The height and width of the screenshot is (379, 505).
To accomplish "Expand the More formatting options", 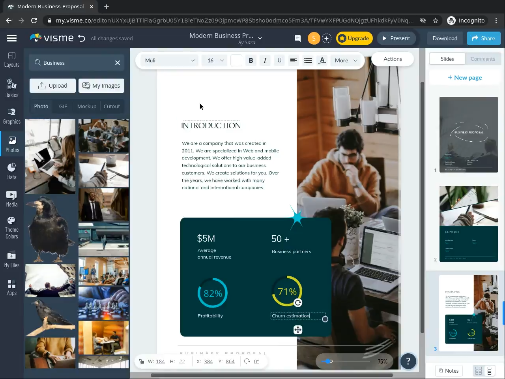I will point(346,60).
